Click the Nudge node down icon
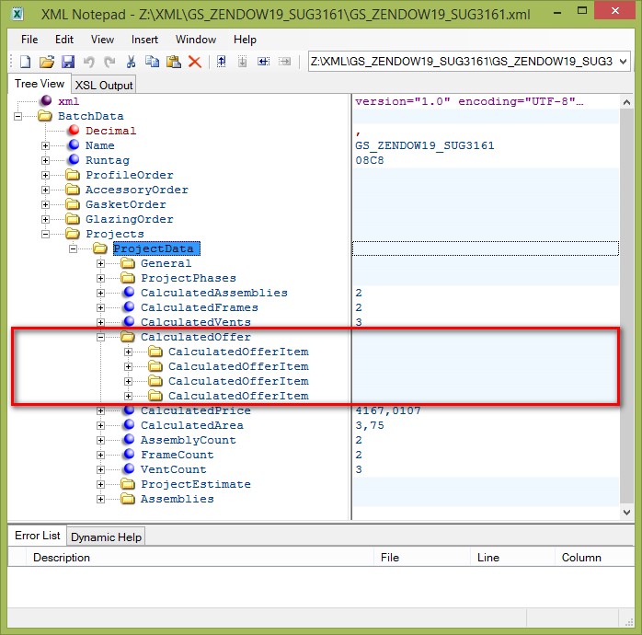The image size is (642, 635). (x=243, y=62)
